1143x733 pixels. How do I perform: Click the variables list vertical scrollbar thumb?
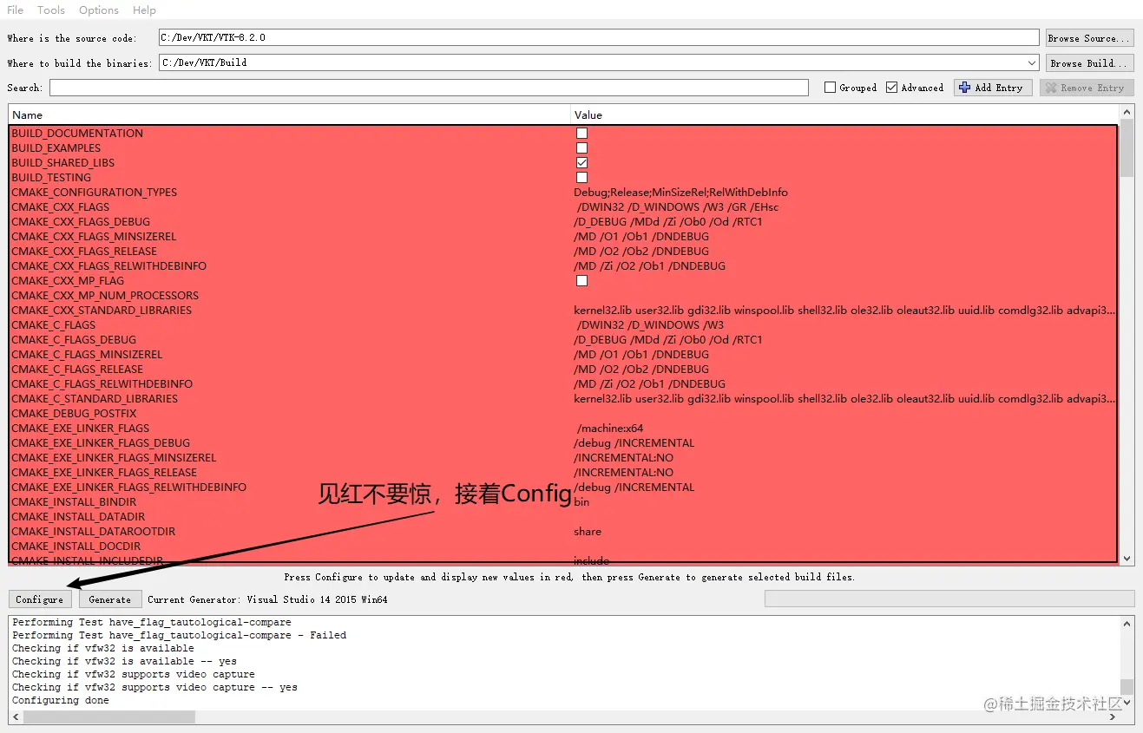pos(1127,148)
